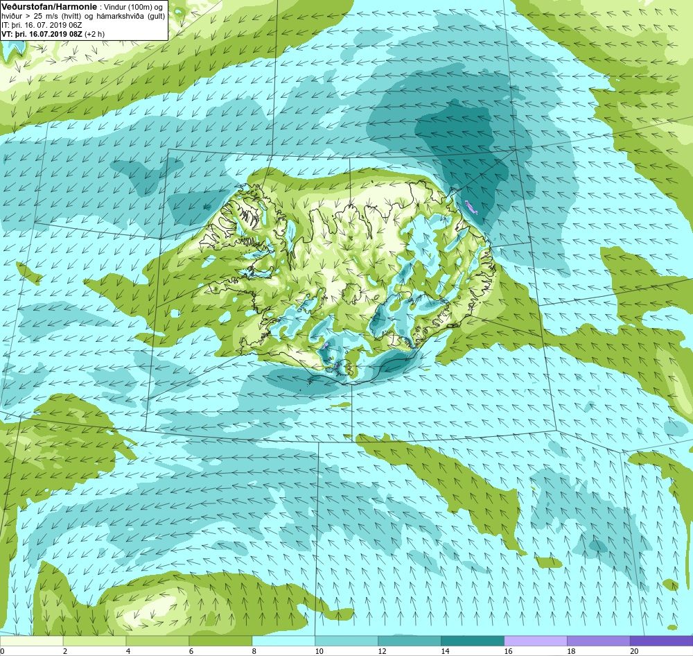Click the teal 12–14 m/s legend swatch

click(410, 641)
